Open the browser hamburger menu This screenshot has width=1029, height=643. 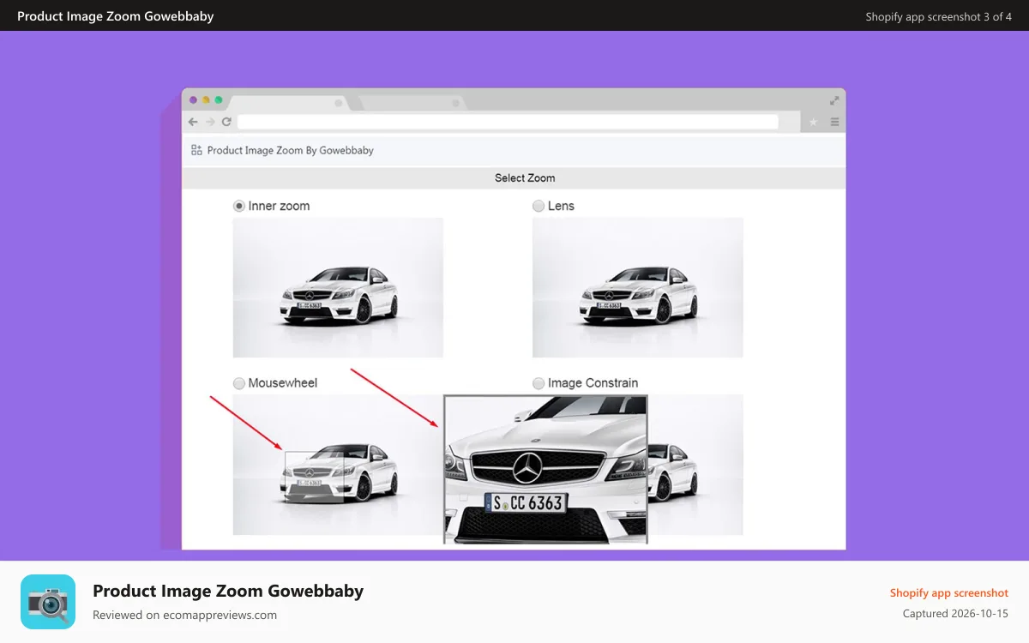point(834,123)
